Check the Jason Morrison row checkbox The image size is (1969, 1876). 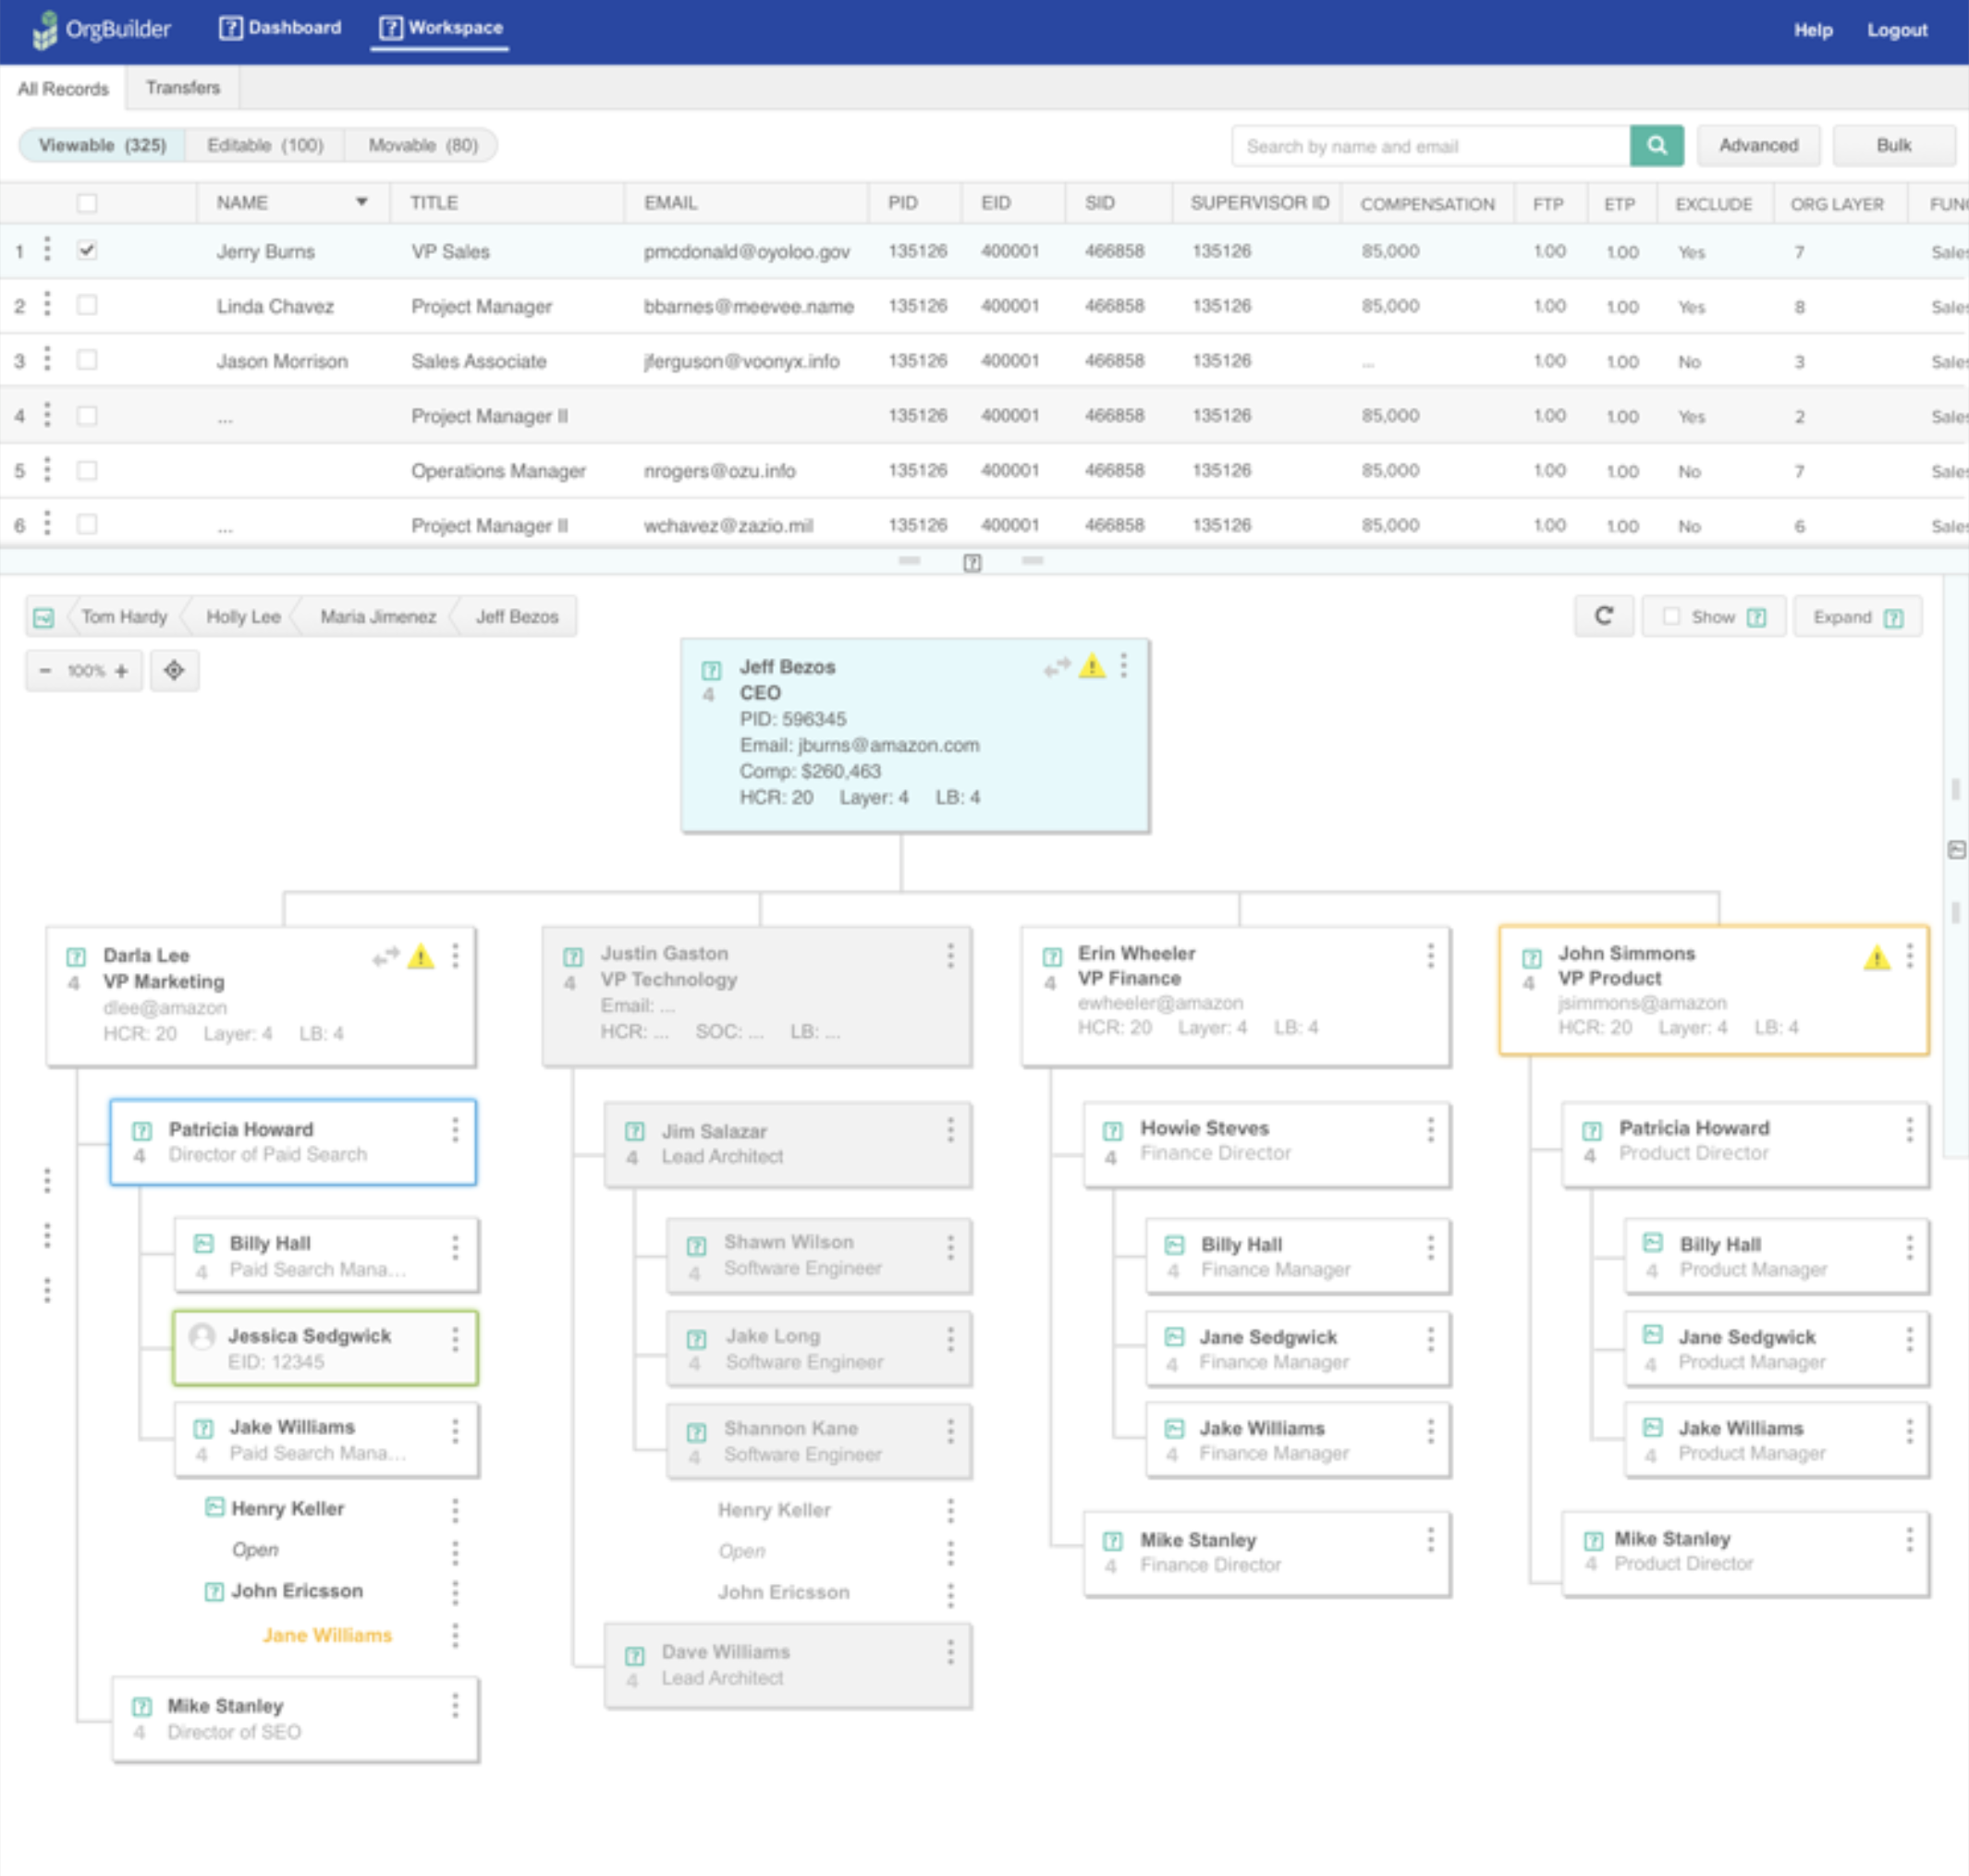(x=87, y=360)
